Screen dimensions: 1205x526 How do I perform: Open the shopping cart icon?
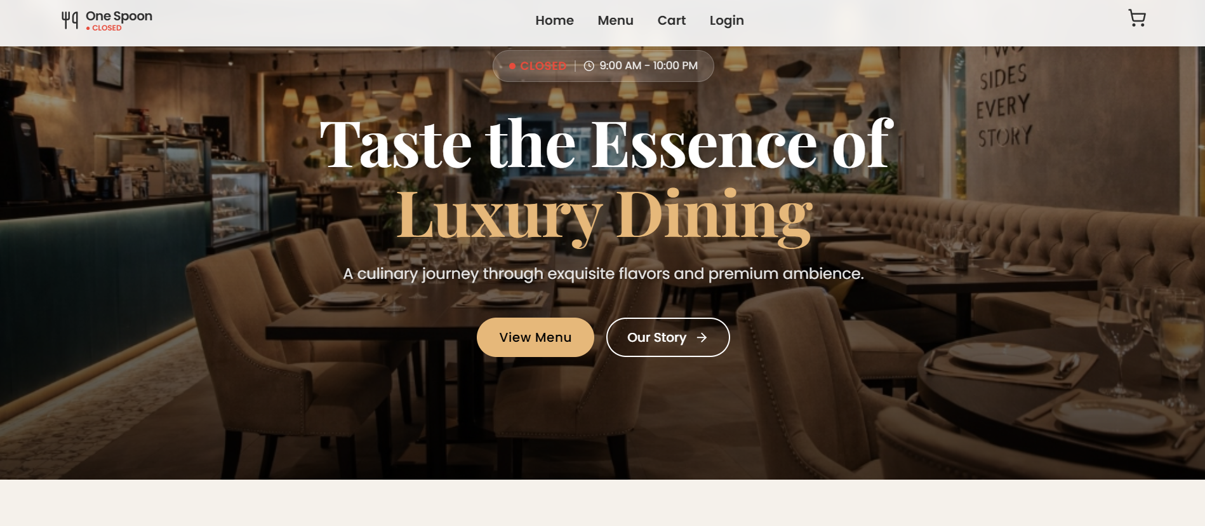click(1136, 18)
